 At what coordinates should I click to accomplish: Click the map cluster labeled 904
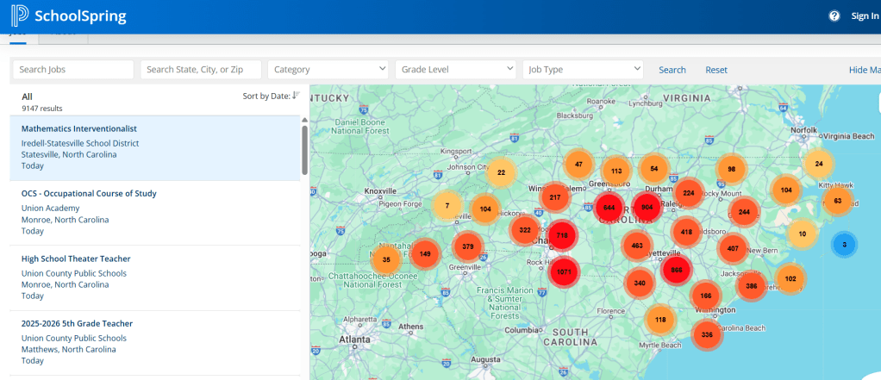tap(647, 207)
